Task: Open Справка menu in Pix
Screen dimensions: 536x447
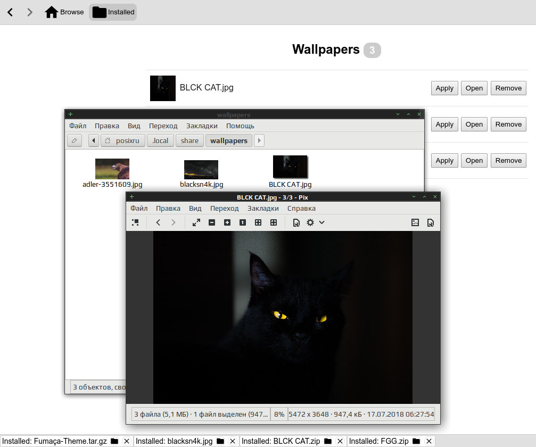Action: point(301,208)
